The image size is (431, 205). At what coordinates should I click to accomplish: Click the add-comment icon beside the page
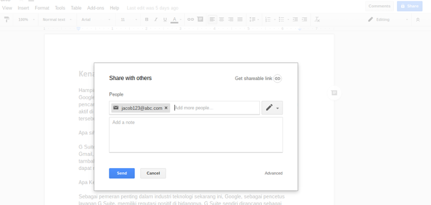click(x=334, y=93)
